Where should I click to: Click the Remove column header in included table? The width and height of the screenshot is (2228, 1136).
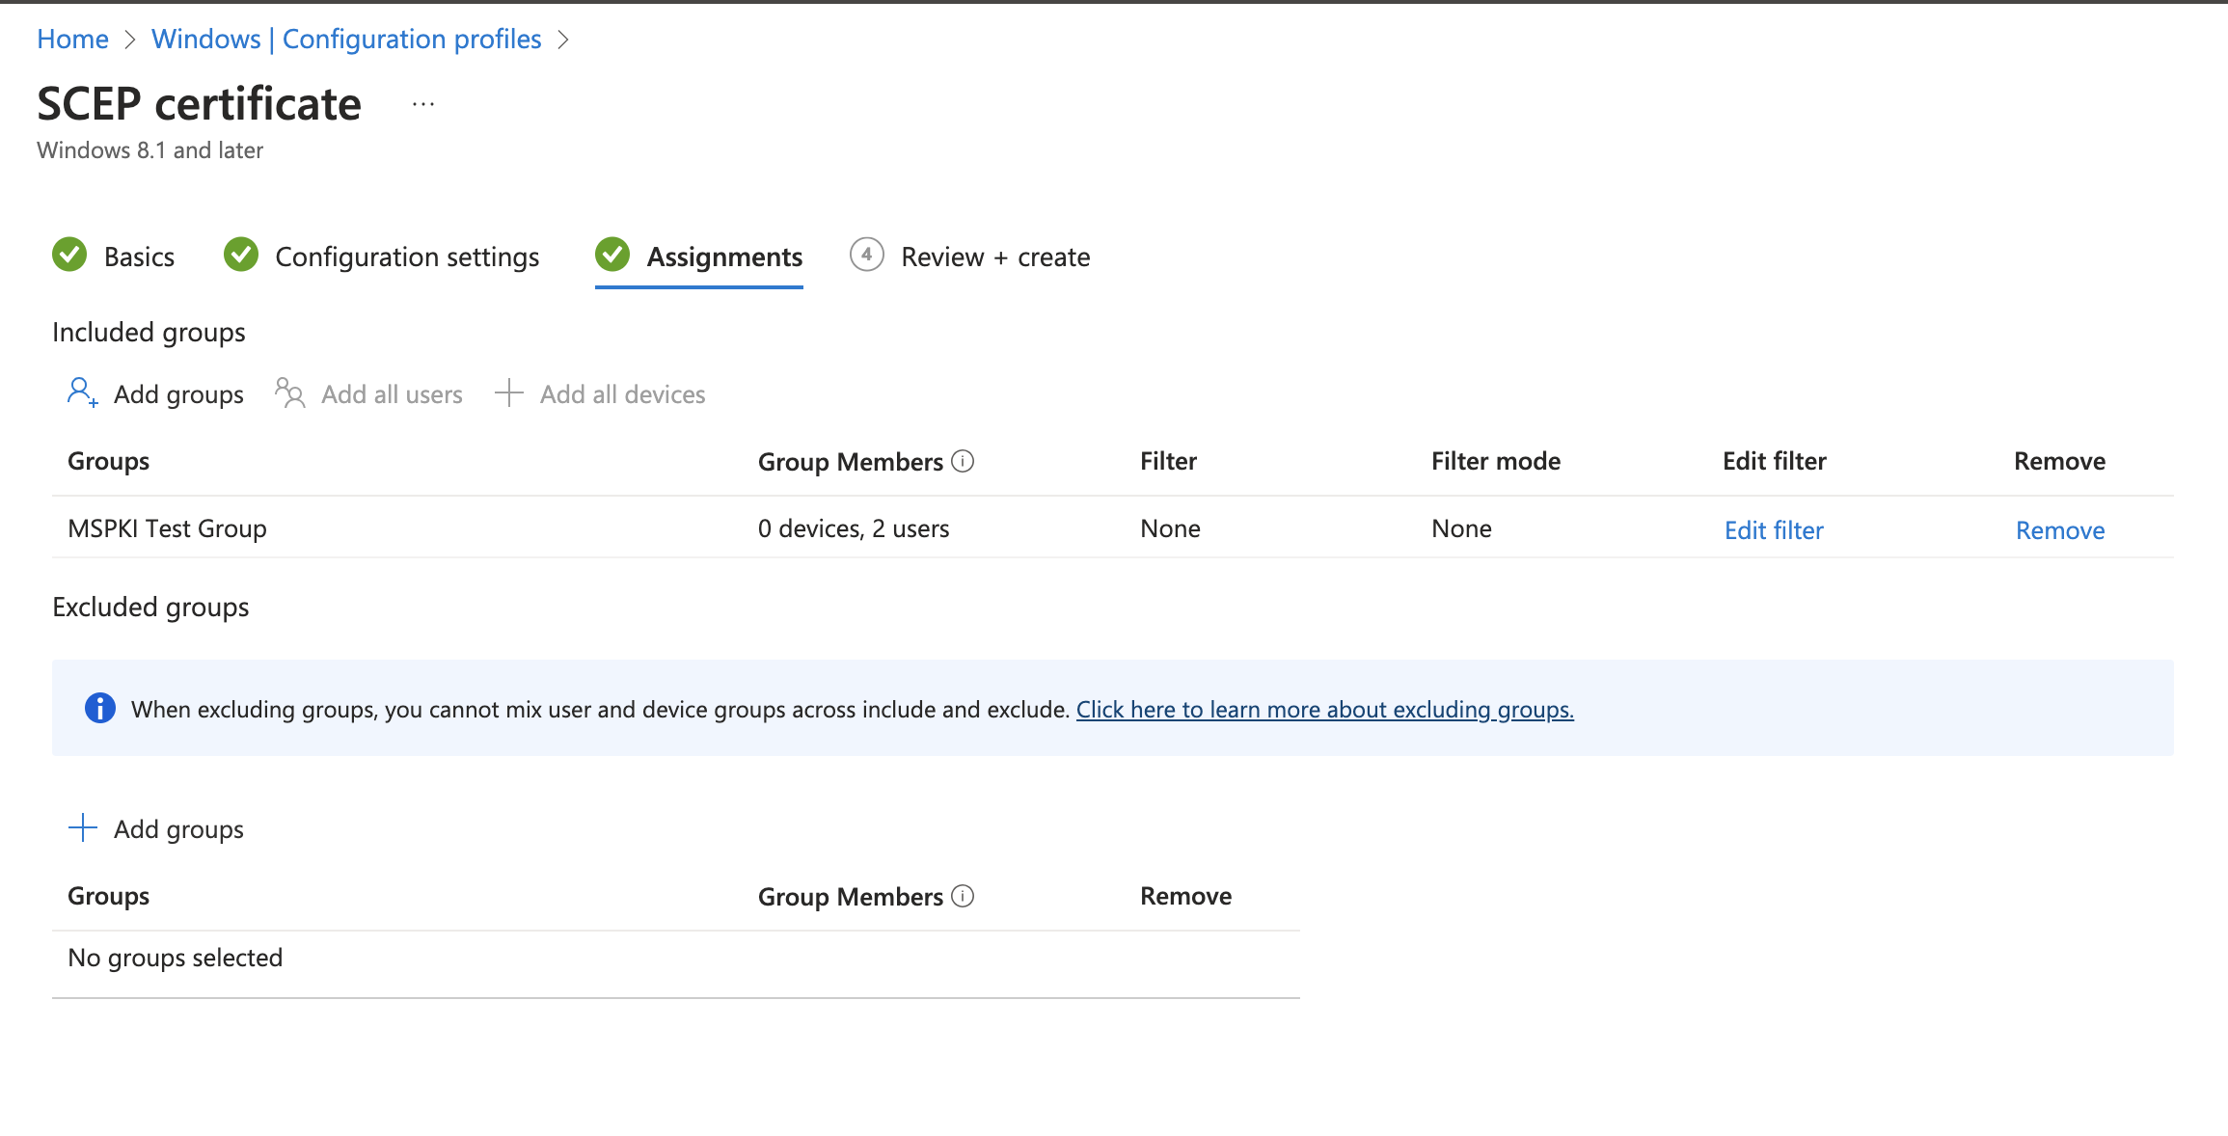click(2059, 461)
